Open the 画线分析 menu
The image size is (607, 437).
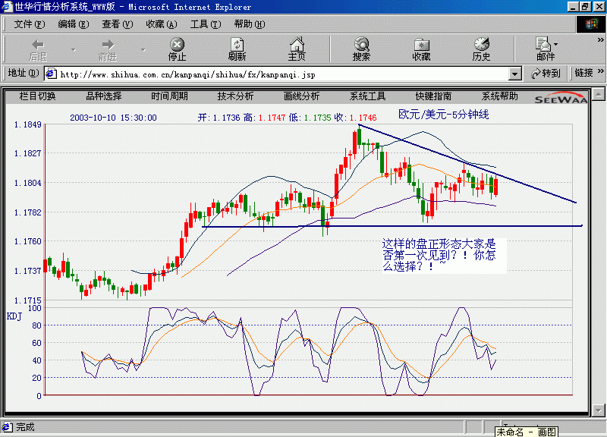301,96
